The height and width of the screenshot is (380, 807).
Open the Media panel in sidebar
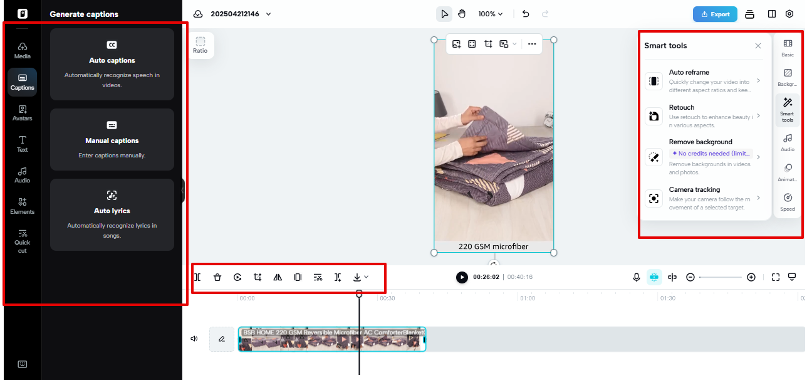[22, 51]
